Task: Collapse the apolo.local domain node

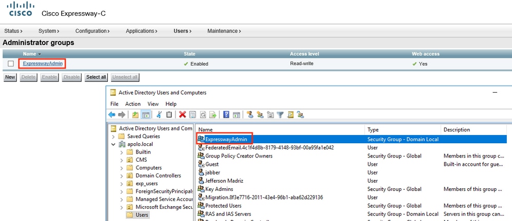Action: (x=113, y=144)
